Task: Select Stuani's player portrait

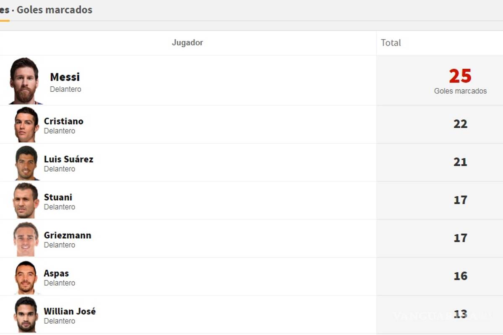Action: click(x=26, y=201)
